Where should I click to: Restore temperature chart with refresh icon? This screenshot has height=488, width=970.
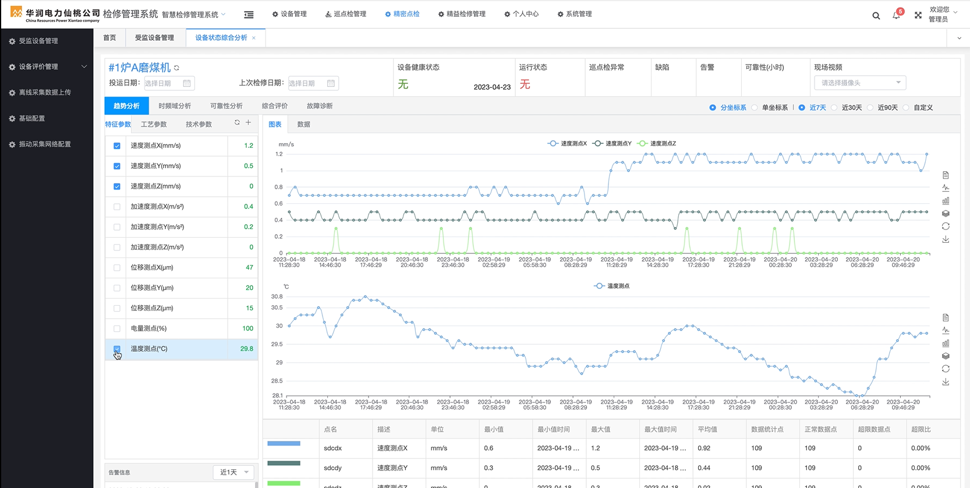tap(946, 369)
